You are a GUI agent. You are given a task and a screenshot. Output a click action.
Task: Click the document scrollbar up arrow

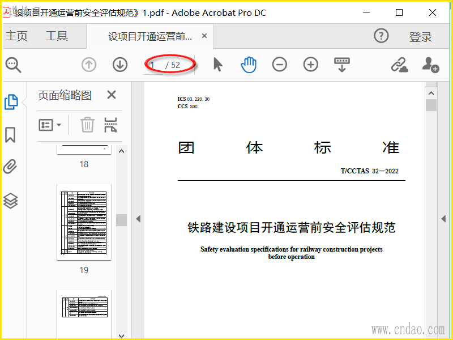[x=431, y=93]
